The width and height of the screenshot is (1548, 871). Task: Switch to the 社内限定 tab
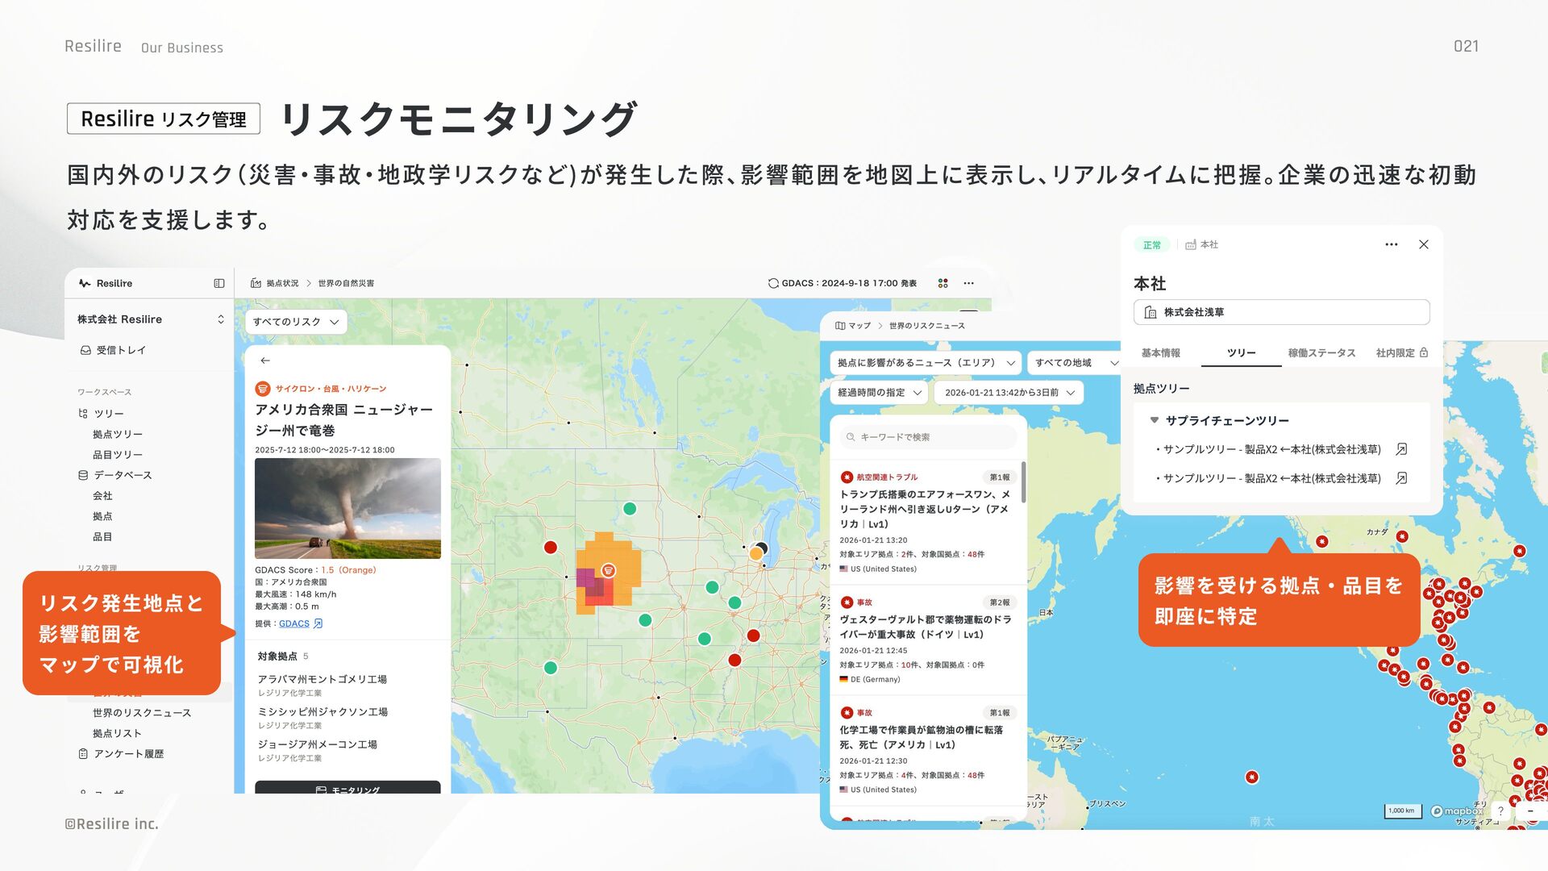(x=1401, y=353)
